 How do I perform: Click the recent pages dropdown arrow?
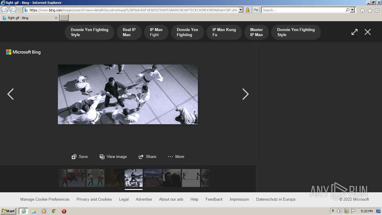click(x=19, y=10)
